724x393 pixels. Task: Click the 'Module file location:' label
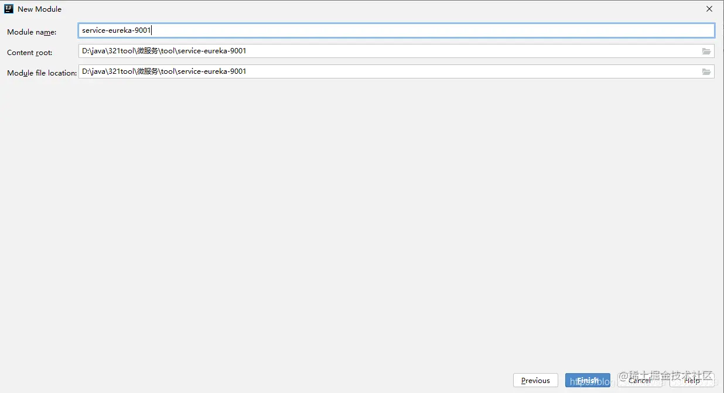[x=42, y=73]
